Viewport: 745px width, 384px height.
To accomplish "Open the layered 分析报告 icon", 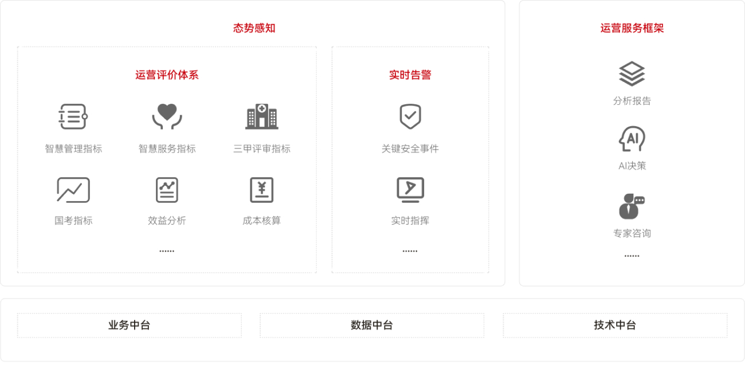I will 632,73.
